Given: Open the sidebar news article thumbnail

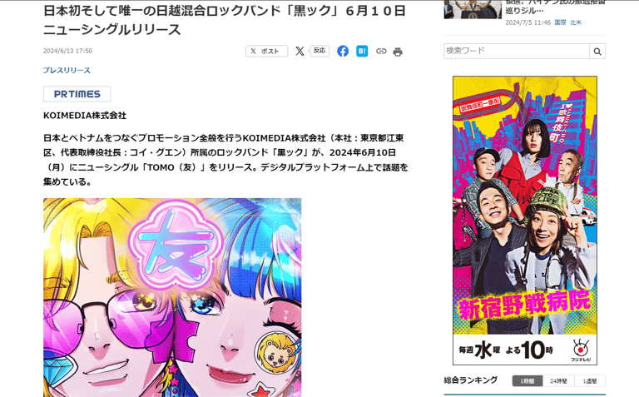Looking at the screenshot, I should (x=473, y=9).
